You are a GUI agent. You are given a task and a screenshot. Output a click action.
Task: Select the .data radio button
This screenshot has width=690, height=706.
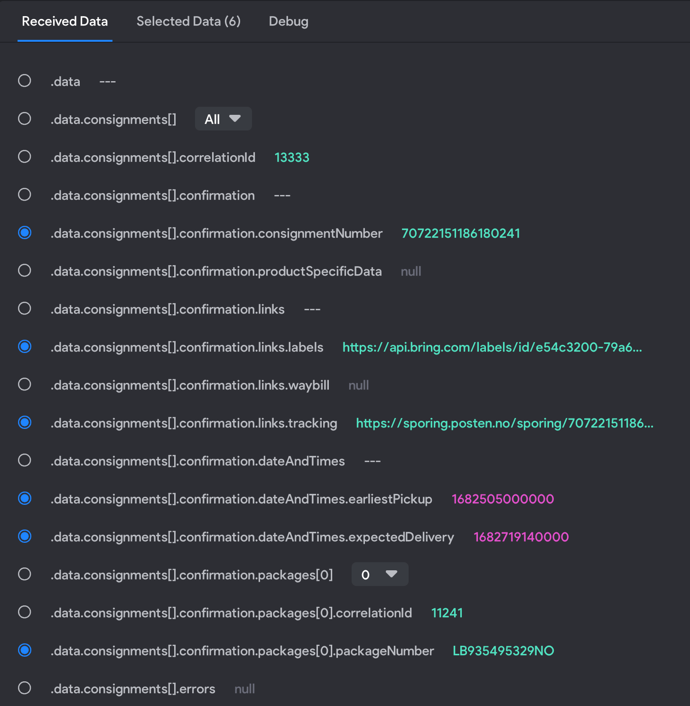pos(25,81)
